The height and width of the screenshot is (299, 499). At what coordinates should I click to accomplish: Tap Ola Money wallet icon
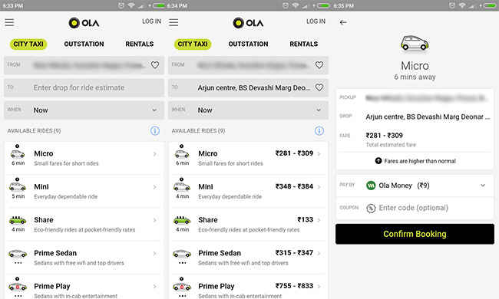click(371, 186)
